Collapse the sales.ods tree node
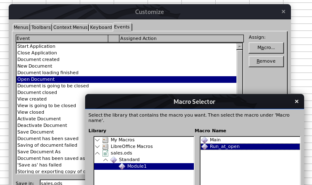This screenshot has height=185, width=312. click(98, 153)
